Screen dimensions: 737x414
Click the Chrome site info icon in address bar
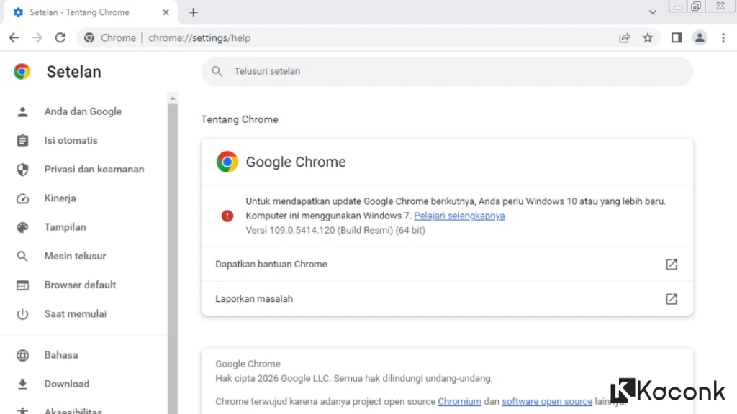(89, 37)
